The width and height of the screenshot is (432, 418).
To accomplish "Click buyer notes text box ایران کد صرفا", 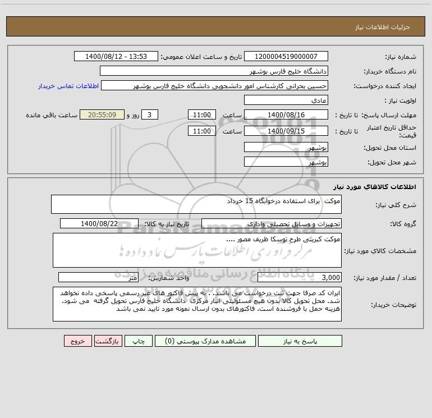I will click(197, 304).
